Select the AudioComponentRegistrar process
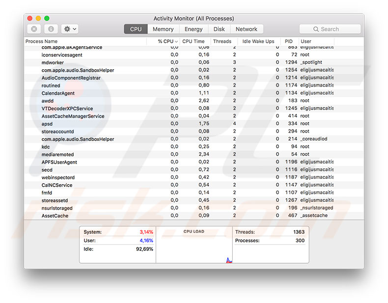Image resolution: width=388 pixels, height=303 pixels. point(194,78)
